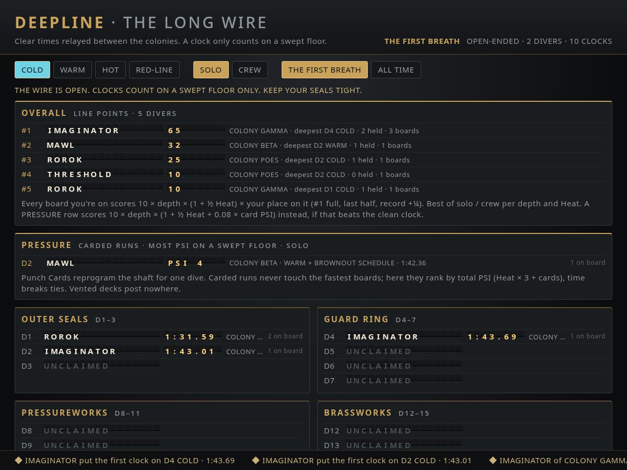Select SOLO diver mode

click(211, 70)
